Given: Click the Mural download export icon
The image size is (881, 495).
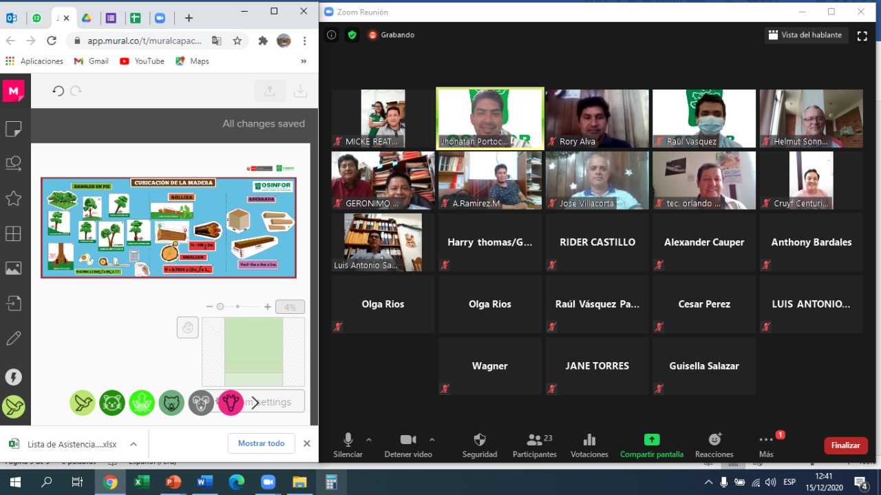Looking at the screenshot, I should (x=300, y=91).
